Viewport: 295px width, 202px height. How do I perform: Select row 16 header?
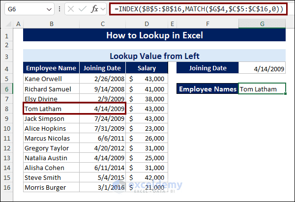click(6, 187)
